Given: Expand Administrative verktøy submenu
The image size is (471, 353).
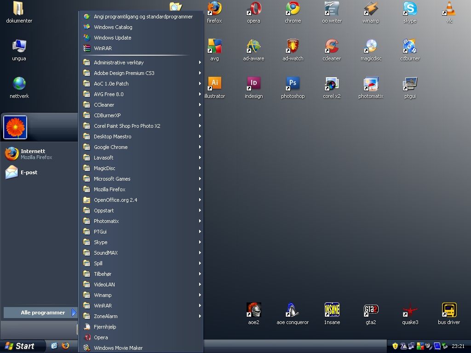Looking at the screenshot, I should tap(142, 63).
